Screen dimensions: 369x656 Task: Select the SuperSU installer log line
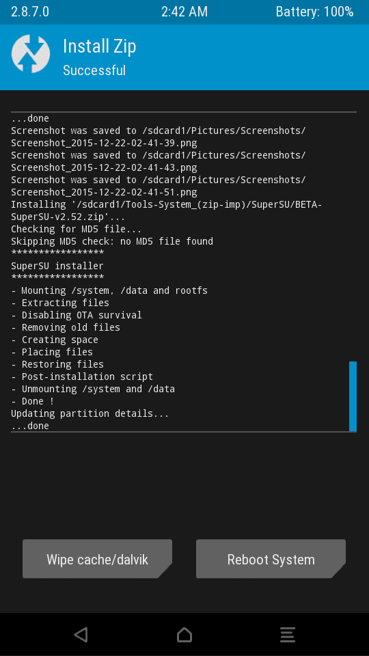coord(57,266)
